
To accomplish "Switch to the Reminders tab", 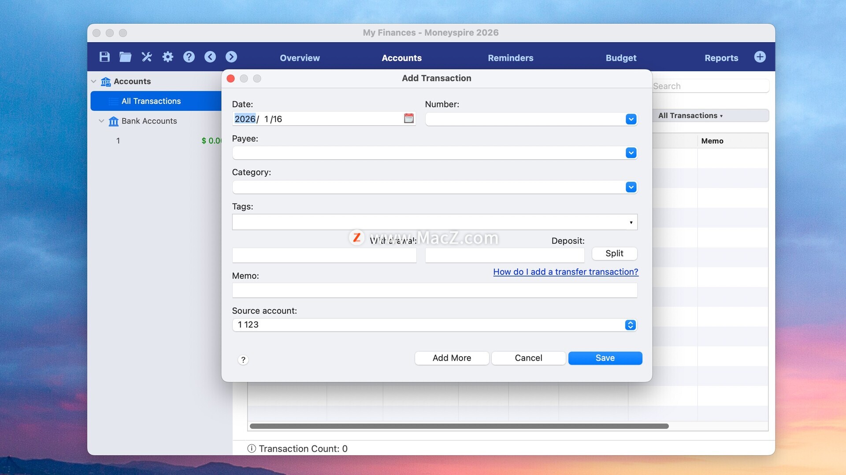I will coord(510,58).
